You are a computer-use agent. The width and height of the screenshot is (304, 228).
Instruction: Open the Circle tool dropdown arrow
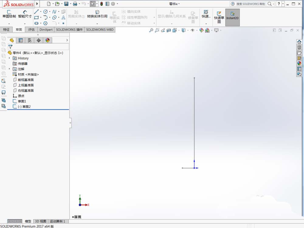coord(50,12)
